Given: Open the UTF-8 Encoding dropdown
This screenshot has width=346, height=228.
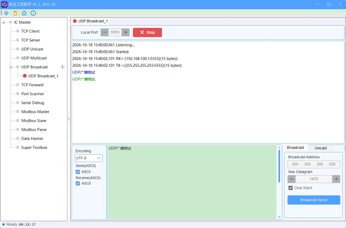Looking at the screenshot, I should pyautogui.click(x=89, y=158).
